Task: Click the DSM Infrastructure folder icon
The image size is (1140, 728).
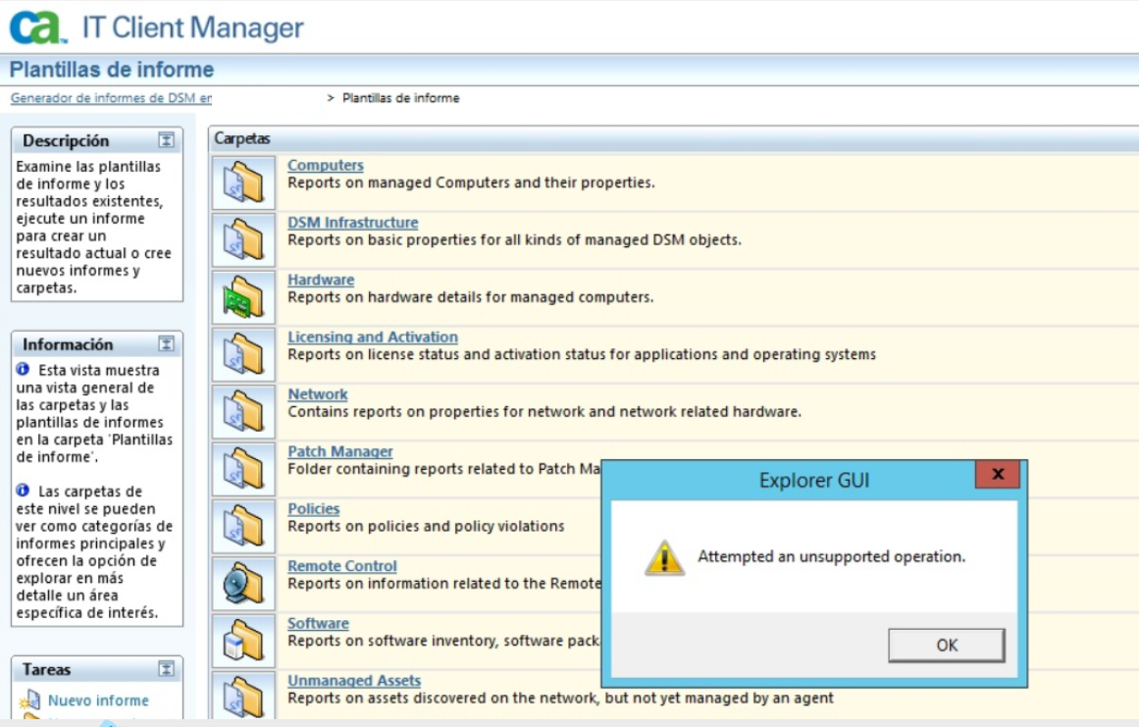Action: pos(243,239)
